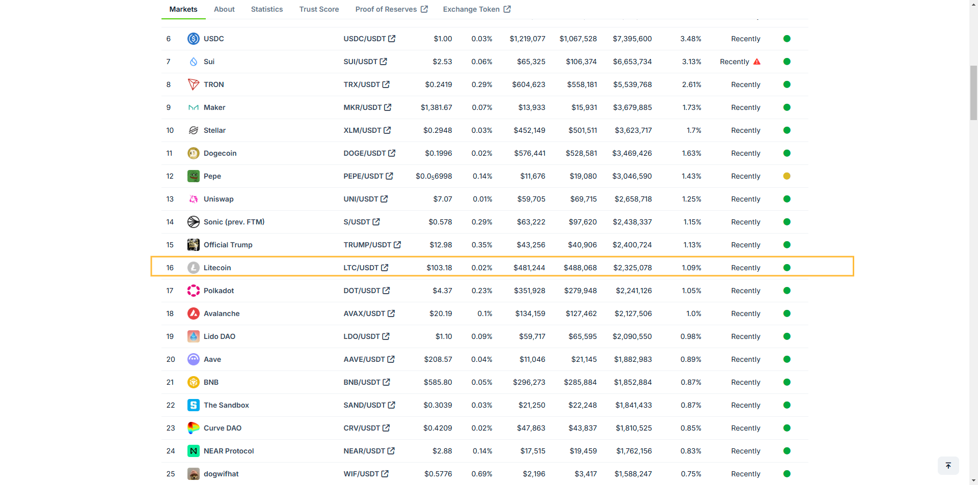Click the BNB logo icon
Screen dimensions: 978x485
click(194, 382)
